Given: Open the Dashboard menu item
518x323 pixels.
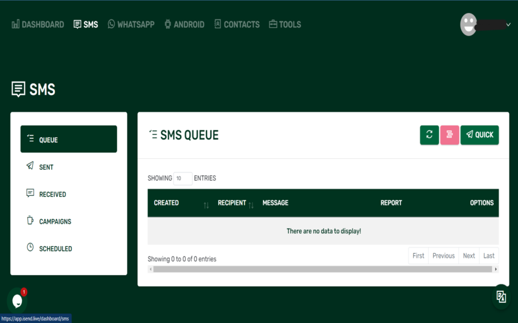Looking at the screenshot, I should [38, 25].
